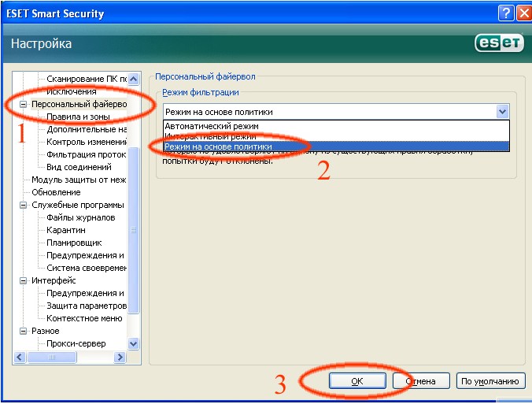Click the ESET logo
The height and width of the screenshot is (404, 532).
click(x=499, y=43)
